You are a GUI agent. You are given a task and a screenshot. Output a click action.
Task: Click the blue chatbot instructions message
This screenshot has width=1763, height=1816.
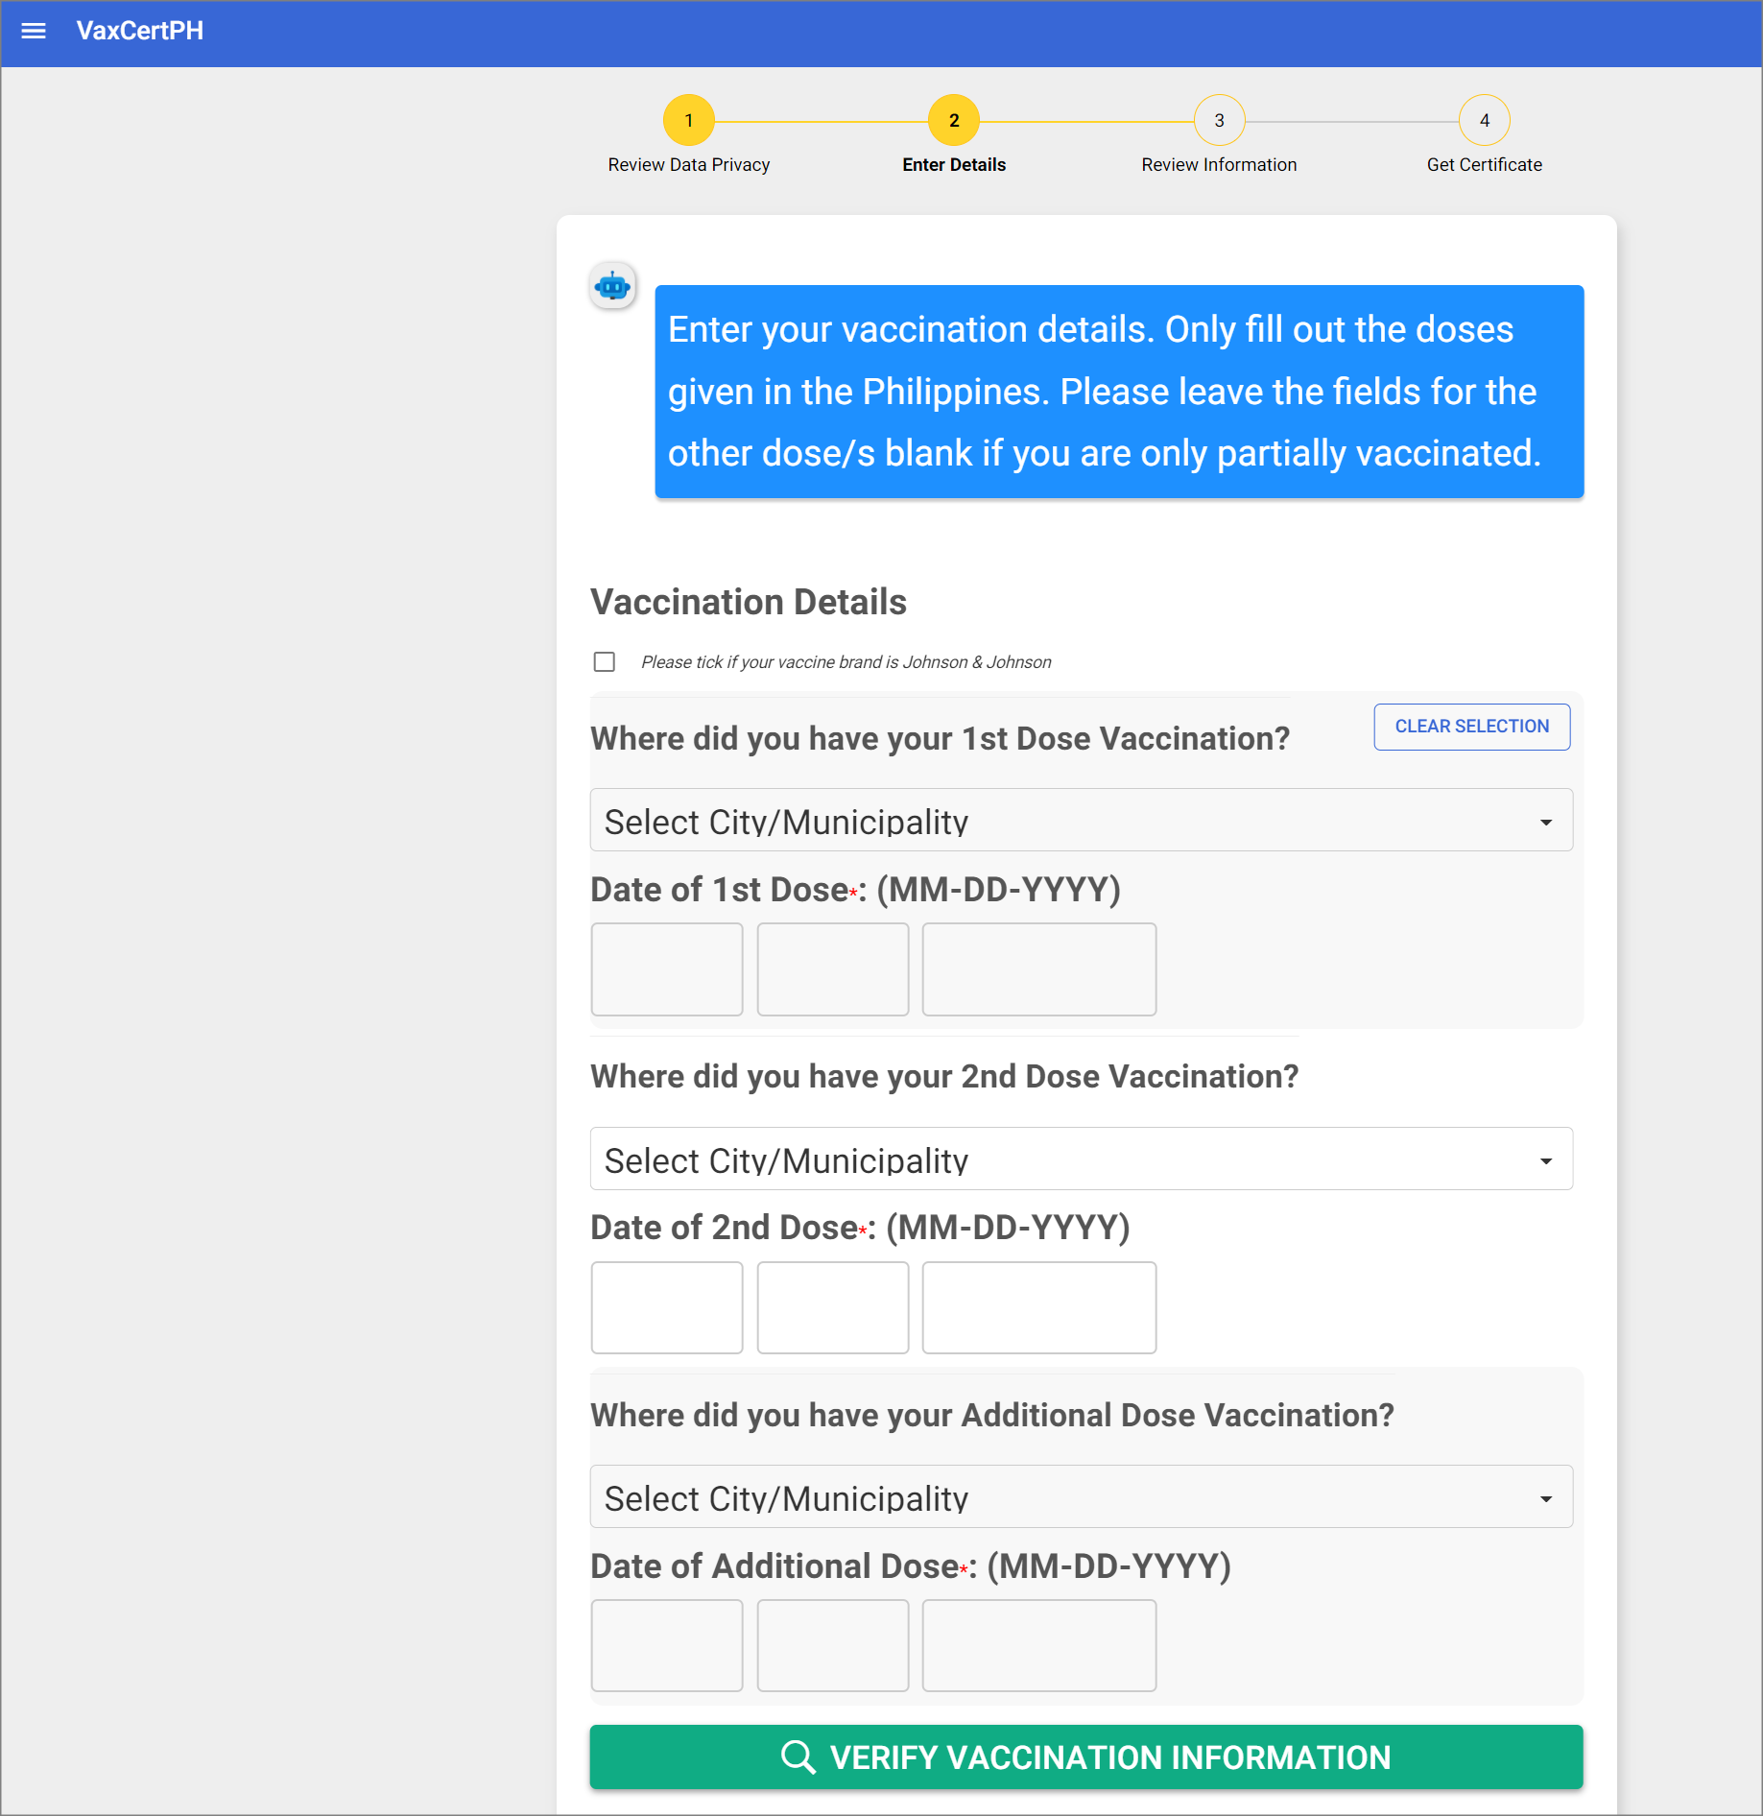(1119, 392)
